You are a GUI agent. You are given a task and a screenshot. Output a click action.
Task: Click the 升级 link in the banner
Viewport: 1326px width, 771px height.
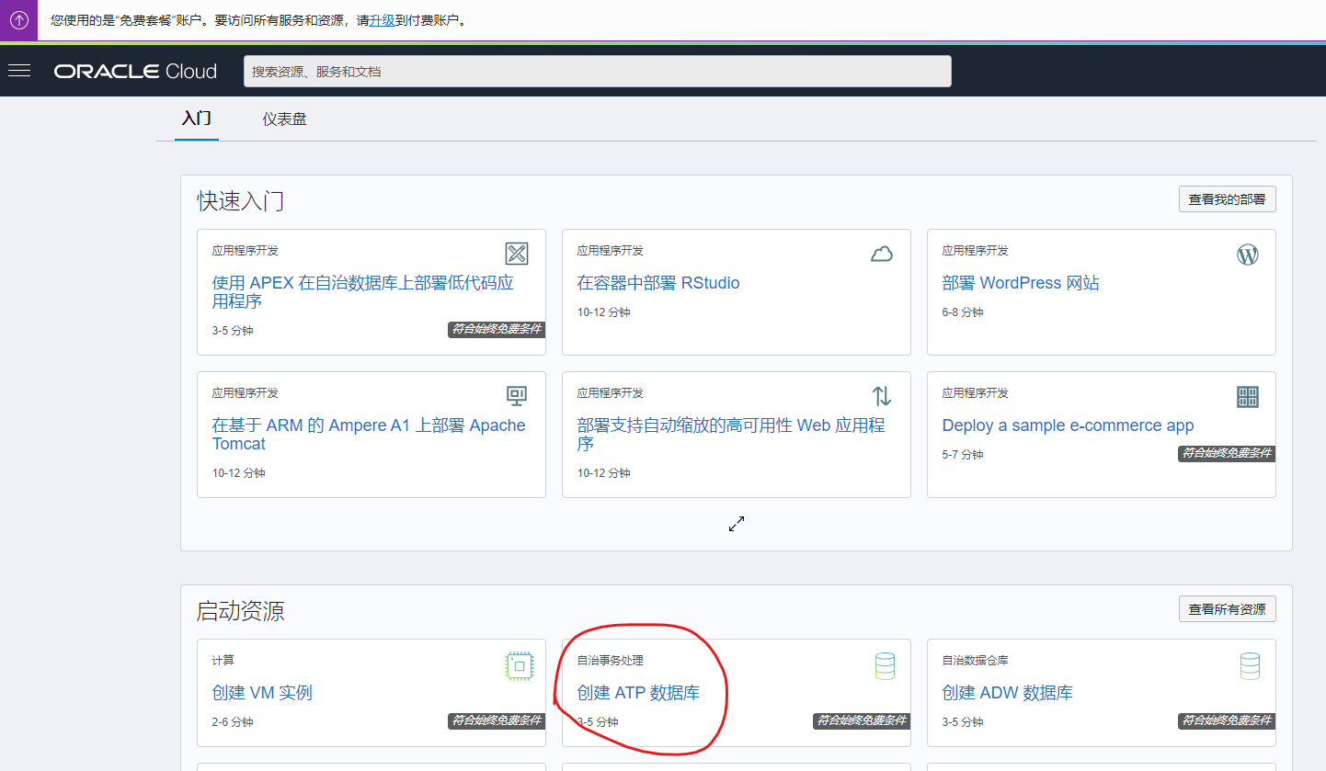pyautogui.click(x=382, y=20)
